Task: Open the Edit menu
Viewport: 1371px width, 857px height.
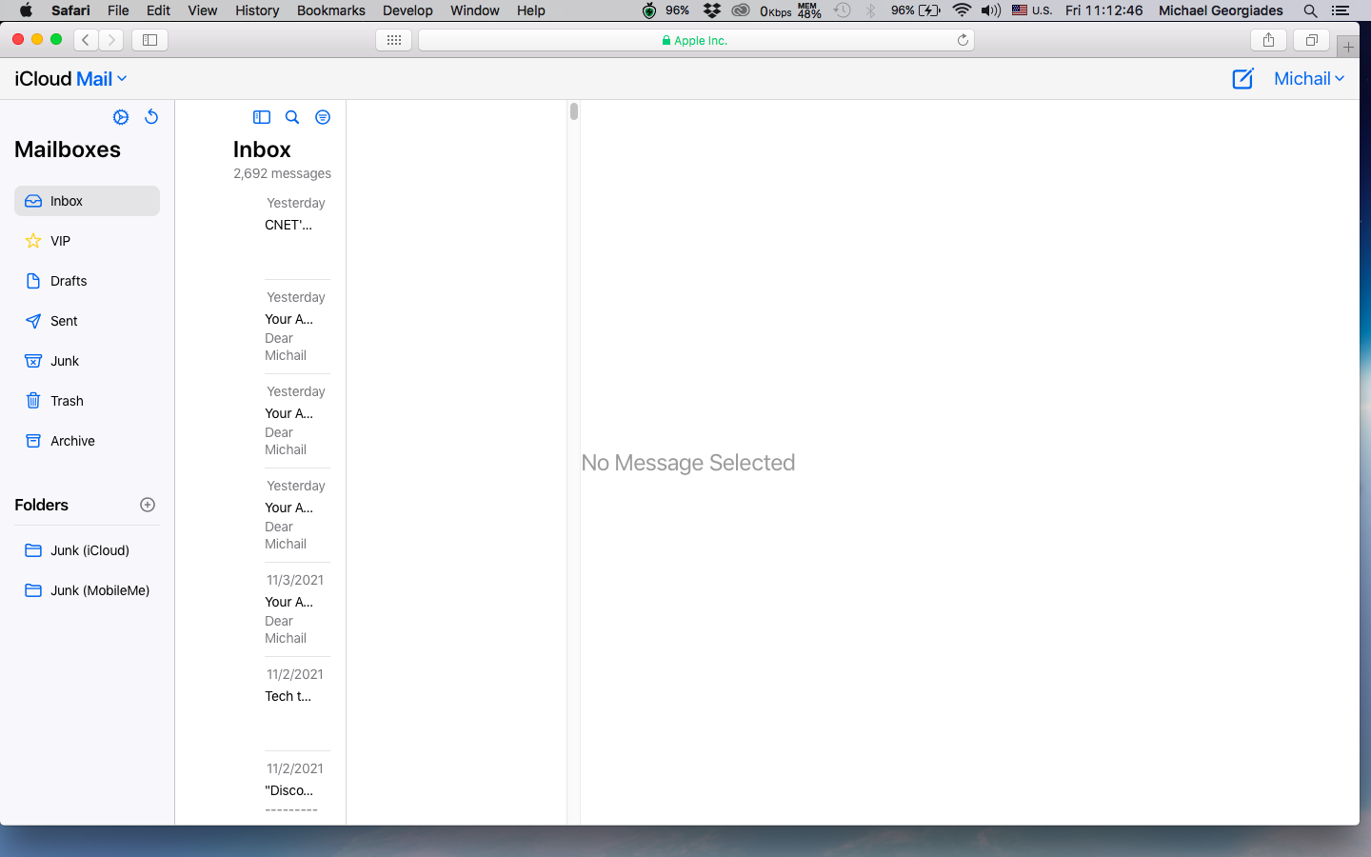Action: point(158,10)
